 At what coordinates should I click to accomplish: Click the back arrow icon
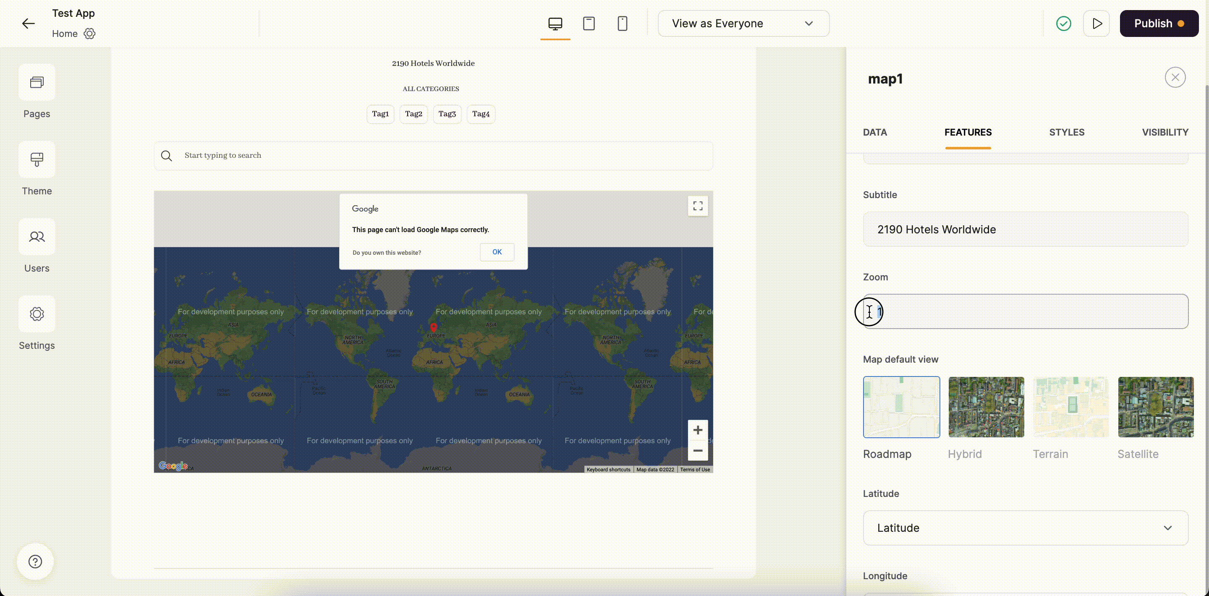28,24
